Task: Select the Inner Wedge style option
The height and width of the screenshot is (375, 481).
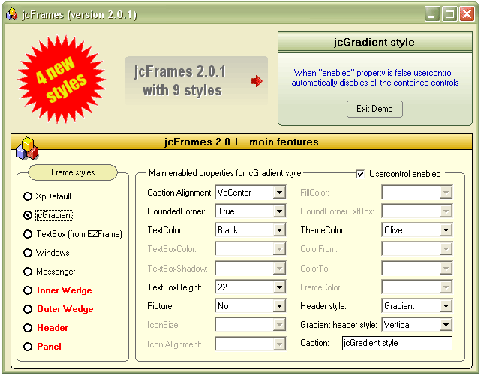Action: coord(28,290)
